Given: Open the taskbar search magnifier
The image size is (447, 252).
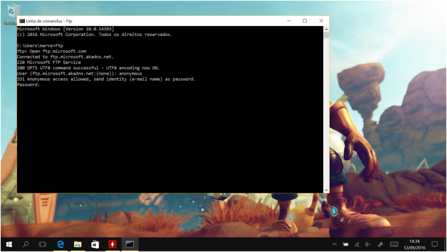Looking at the screenshot, I should point(26,244).
